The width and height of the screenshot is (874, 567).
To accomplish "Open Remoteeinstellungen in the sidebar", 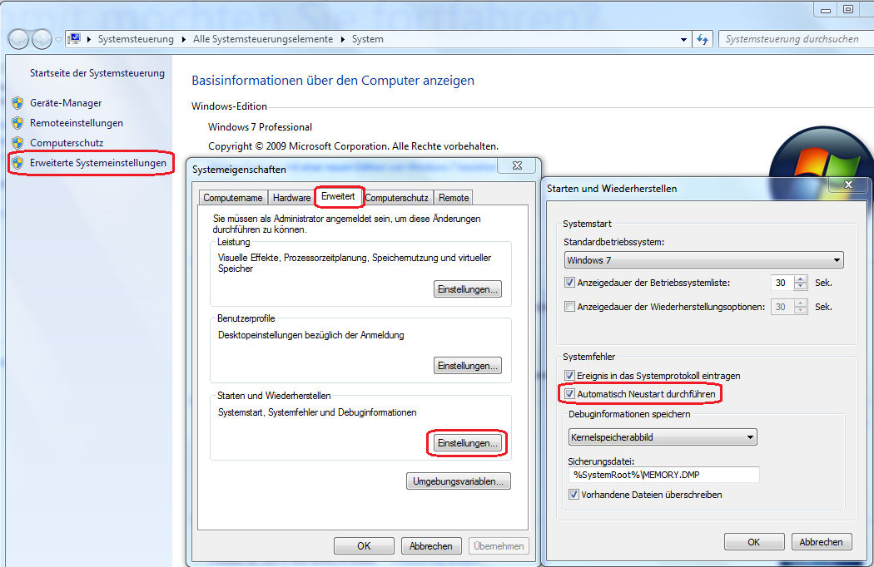I will point(77,123).
